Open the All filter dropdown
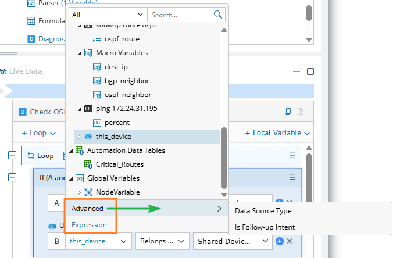 [x=107, y=15]
